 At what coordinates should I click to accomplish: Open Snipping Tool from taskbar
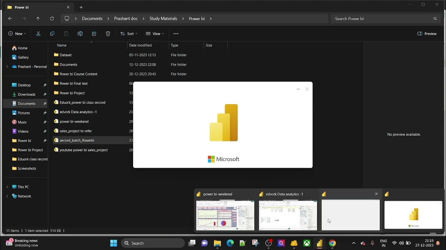click(256, 243)
